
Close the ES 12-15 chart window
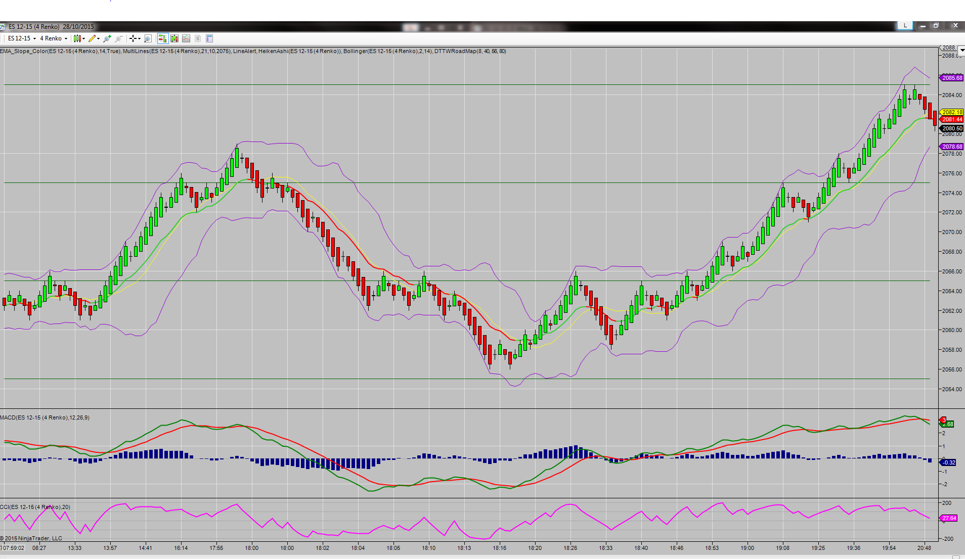click(x=955, y=26)
